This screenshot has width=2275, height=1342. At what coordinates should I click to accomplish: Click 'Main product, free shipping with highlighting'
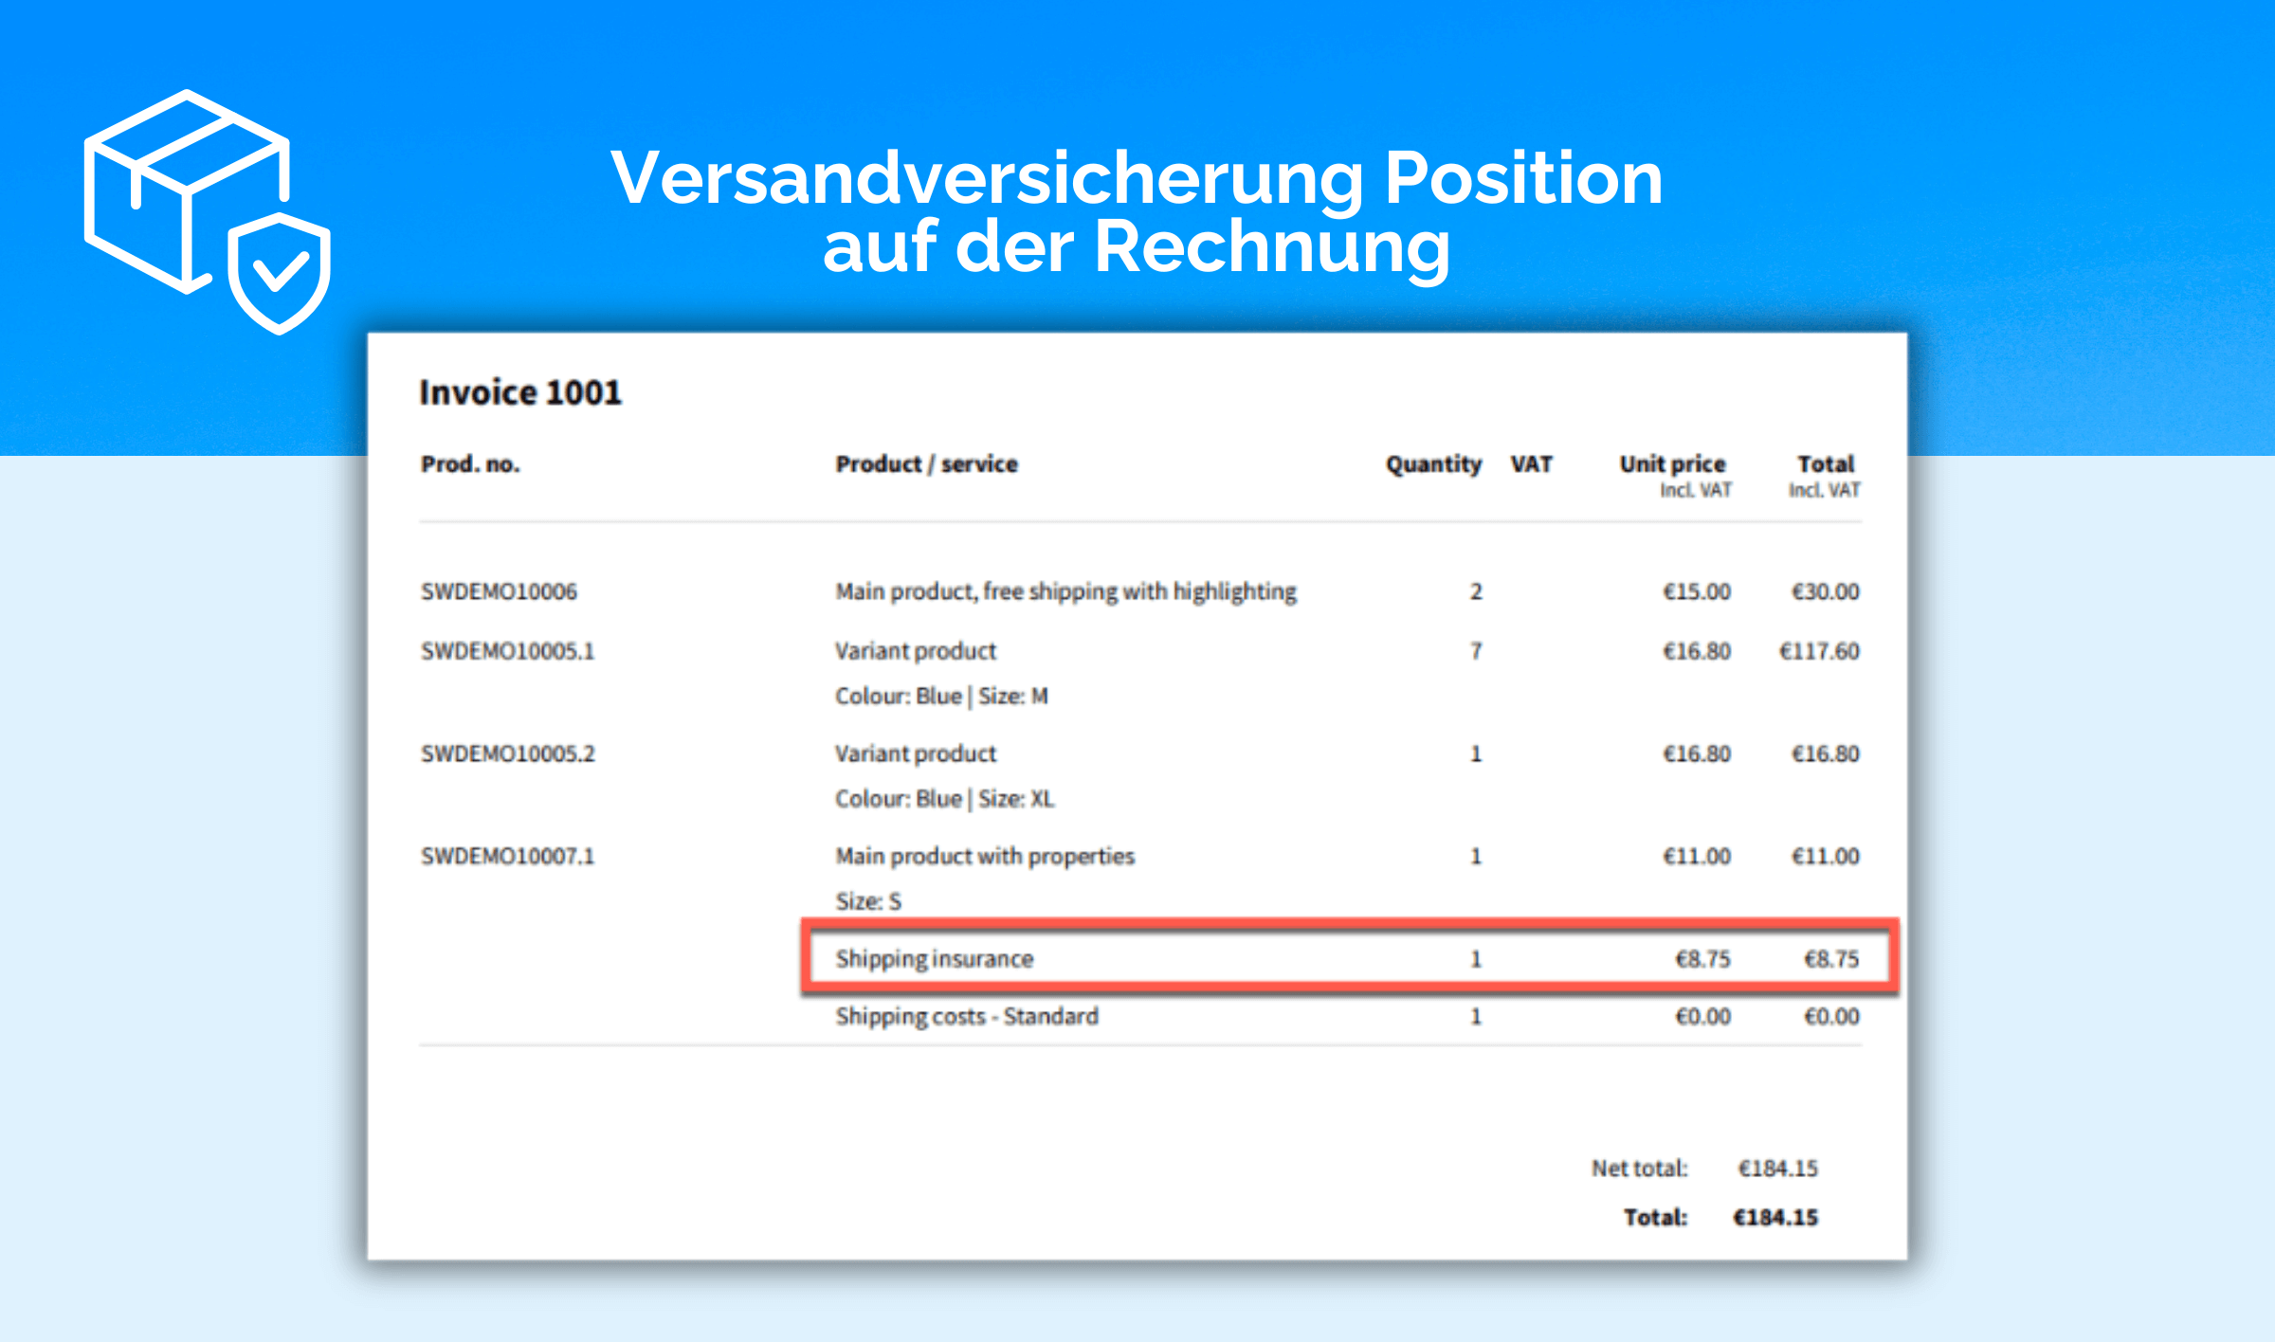pos(1065,591)
